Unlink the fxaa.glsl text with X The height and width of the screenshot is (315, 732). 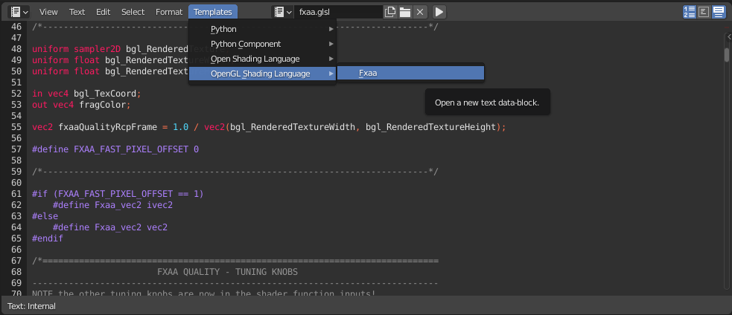coord(420,12)
